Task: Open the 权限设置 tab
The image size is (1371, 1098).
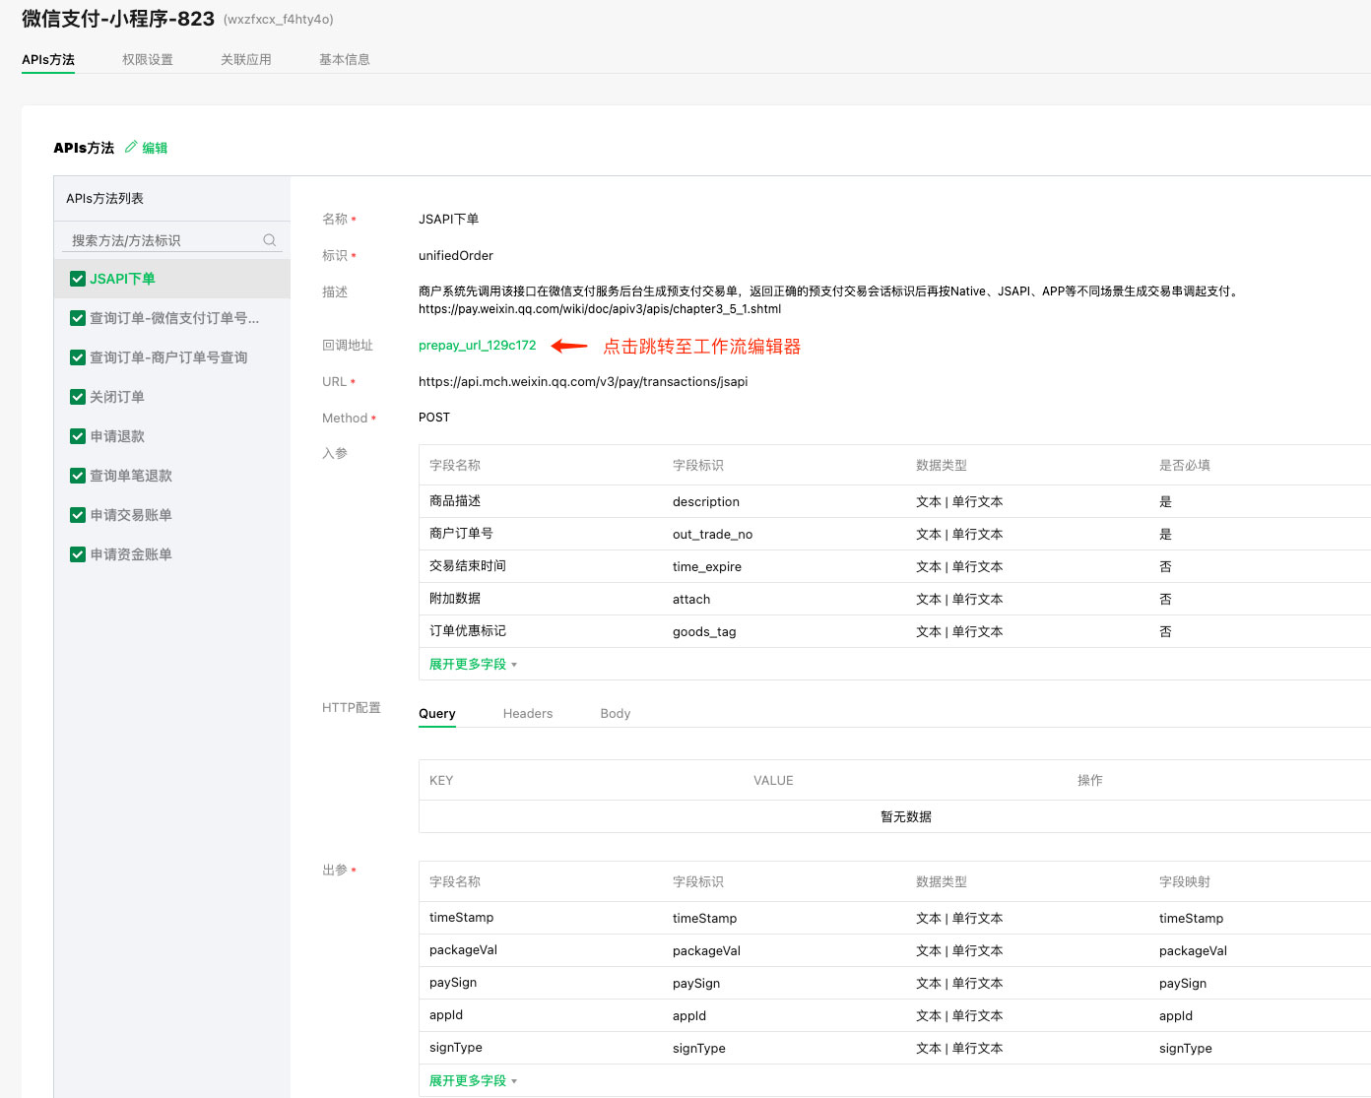Action: 148,59
